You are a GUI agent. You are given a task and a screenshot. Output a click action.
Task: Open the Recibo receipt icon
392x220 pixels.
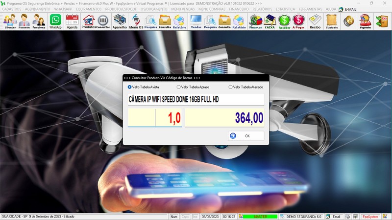[x=315, y=21]
